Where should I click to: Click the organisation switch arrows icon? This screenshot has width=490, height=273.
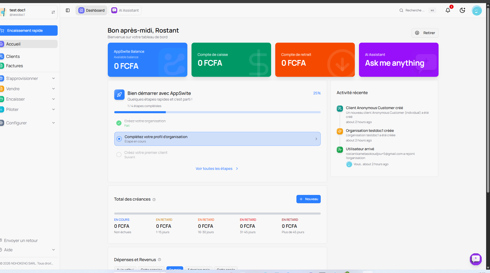tap(53, 12)
